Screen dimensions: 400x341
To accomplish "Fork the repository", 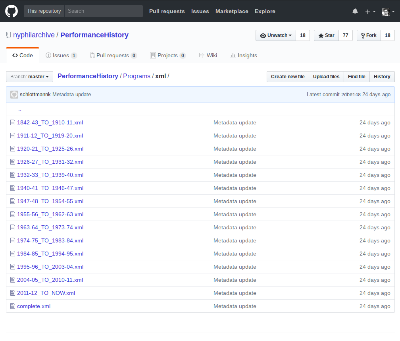I will coord(369,35).
